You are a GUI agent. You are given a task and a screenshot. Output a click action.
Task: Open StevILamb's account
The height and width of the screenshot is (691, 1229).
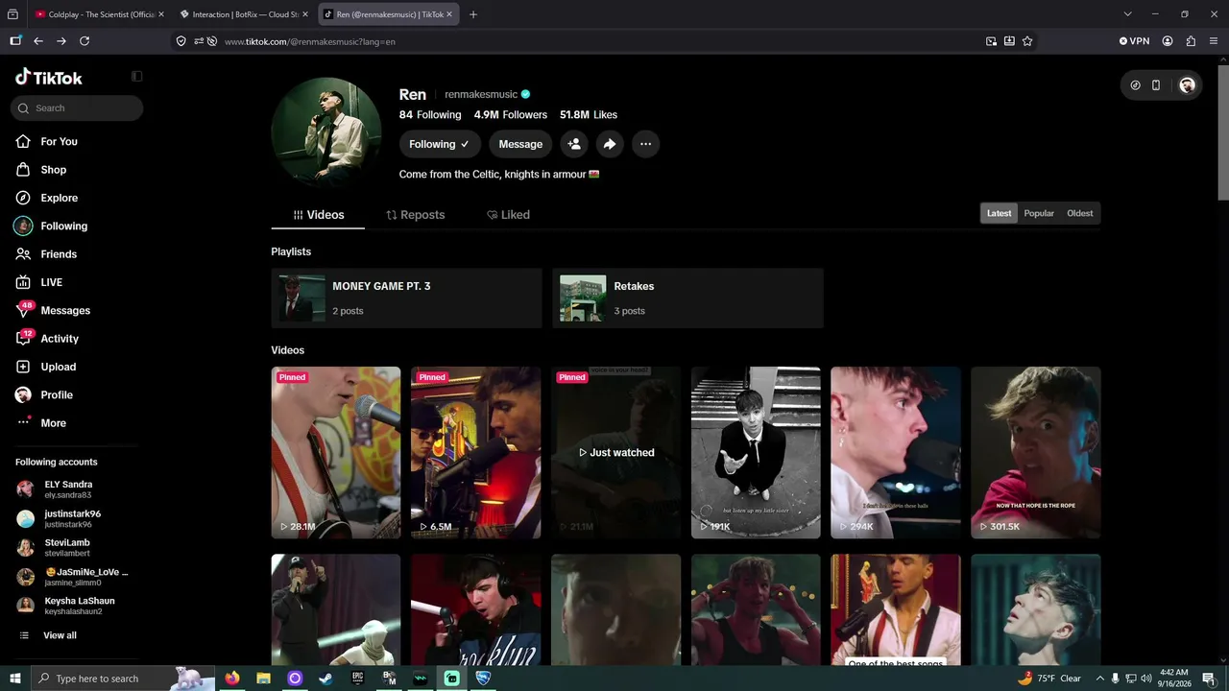[67, 548]
